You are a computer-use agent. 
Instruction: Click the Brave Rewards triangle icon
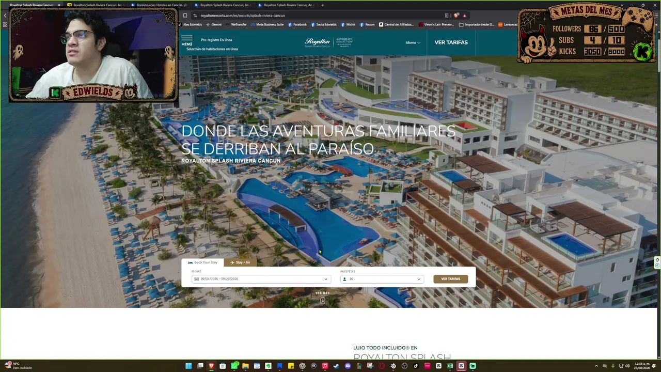click(x=464, y=16)
